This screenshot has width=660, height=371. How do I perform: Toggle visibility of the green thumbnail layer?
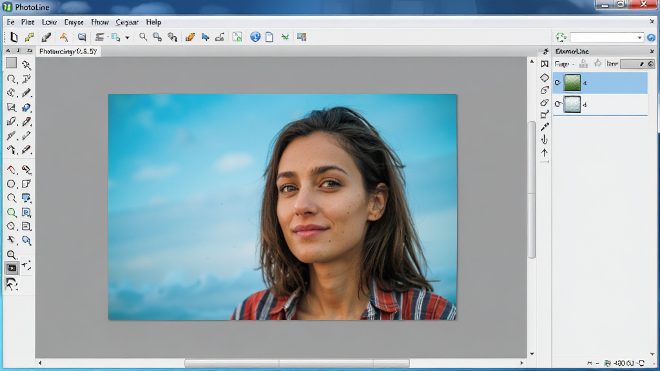tap(558, 83)
